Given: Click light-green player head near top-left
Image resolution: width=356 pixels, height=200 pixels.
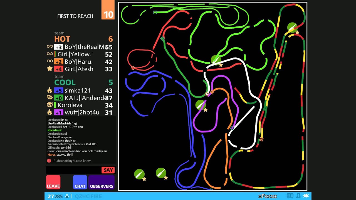Looking at the screenshot, I should click(155, 12).
